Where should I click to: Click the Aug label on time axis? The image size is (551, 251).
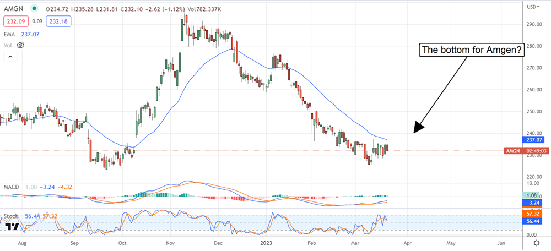pos(22,243)
